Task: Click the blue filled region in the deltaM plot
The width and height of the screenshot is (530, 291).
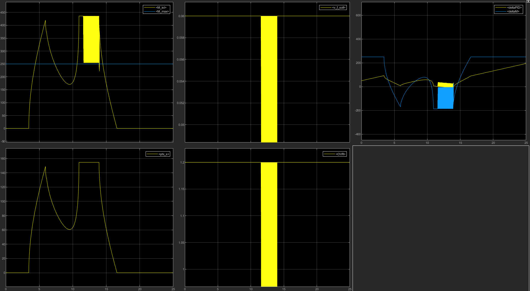Action: [445, 98]
